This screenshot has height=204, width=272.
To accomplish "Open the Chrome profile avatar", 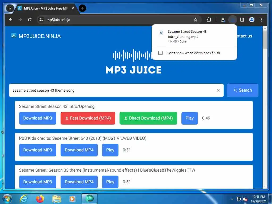I will 252,20.
